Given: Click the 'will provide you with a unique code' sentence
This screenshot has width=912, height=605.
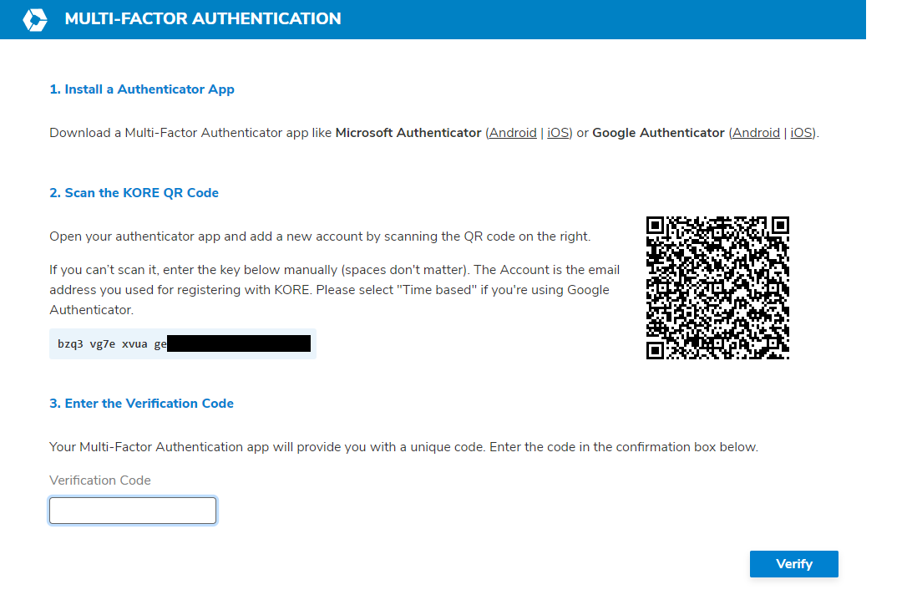Looking at the screenshot, I should click(403, 447).
